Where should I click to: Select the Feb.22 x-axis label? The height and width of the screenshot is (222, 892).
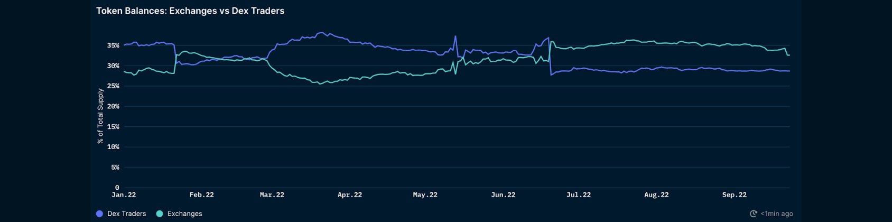pos(201,195)
